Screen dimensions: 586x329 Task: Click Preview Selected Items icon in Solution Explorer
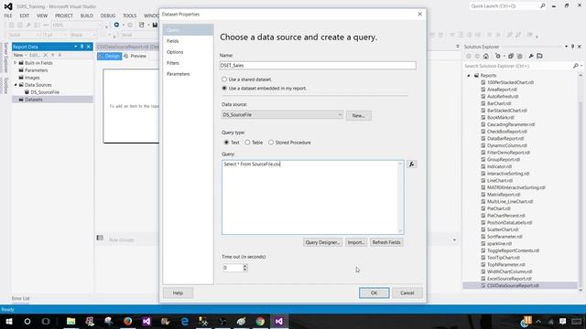click(539, 57)
